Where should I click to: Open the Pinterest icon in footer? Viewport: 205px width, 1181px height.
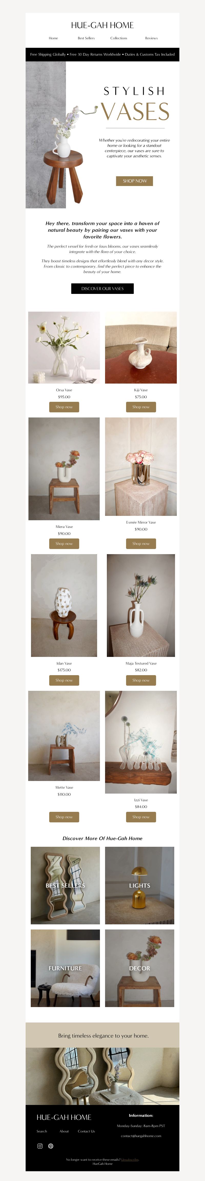pyautogui.click(x=51, y=1146)
